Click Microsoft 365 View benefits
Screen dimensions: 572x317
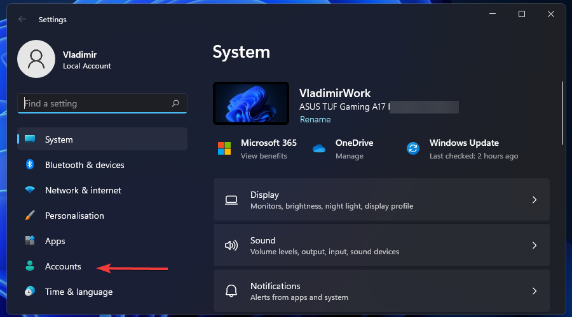tap(264, 156)
